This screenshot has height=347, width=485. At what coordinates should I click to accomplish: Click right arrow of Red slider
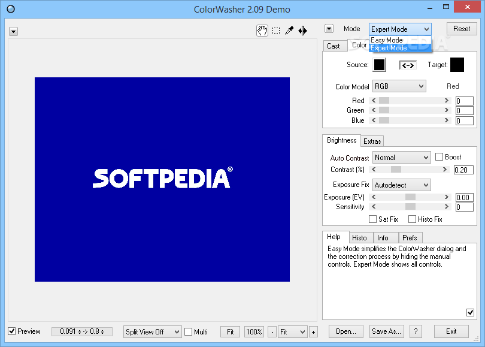[x=446, y=101]
